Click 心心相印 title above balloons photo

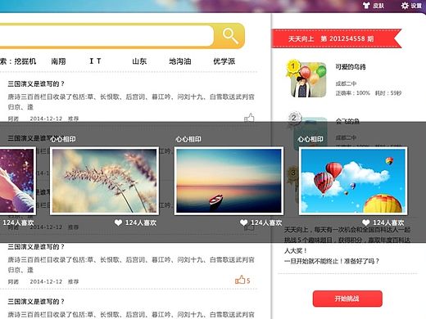(310, 139)
